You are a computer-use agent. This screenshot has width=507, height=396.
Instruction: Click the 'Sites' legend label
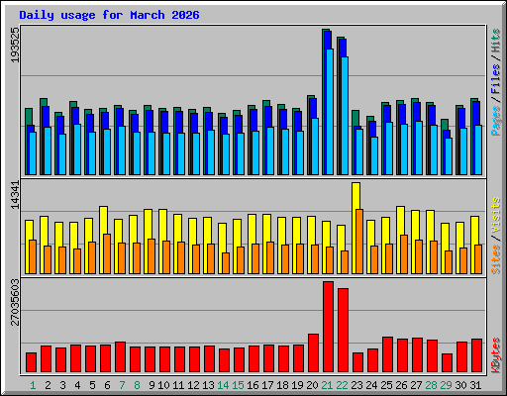click(x=496, y=259)
